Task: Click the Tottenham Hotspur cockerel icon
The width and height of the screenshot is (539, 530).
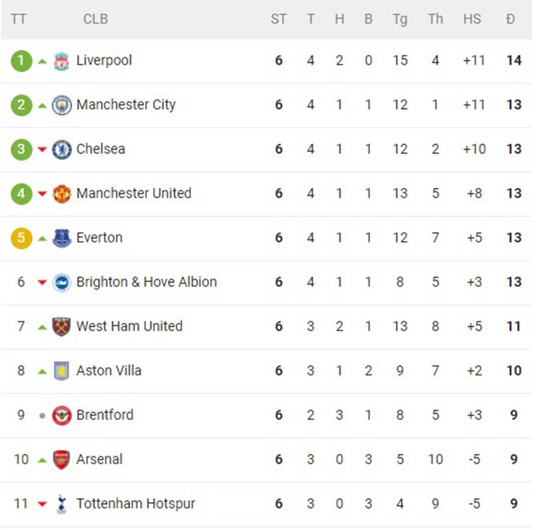Action: click(61, 504)
